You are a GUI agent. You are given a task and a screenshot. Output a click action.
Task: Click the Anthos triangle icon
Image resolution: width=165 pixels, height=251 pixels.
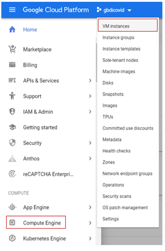[x=12, y=159]
